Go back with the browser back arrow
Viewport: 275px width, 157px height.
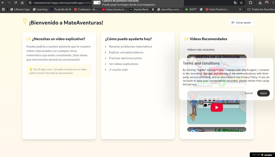point(3,3)
